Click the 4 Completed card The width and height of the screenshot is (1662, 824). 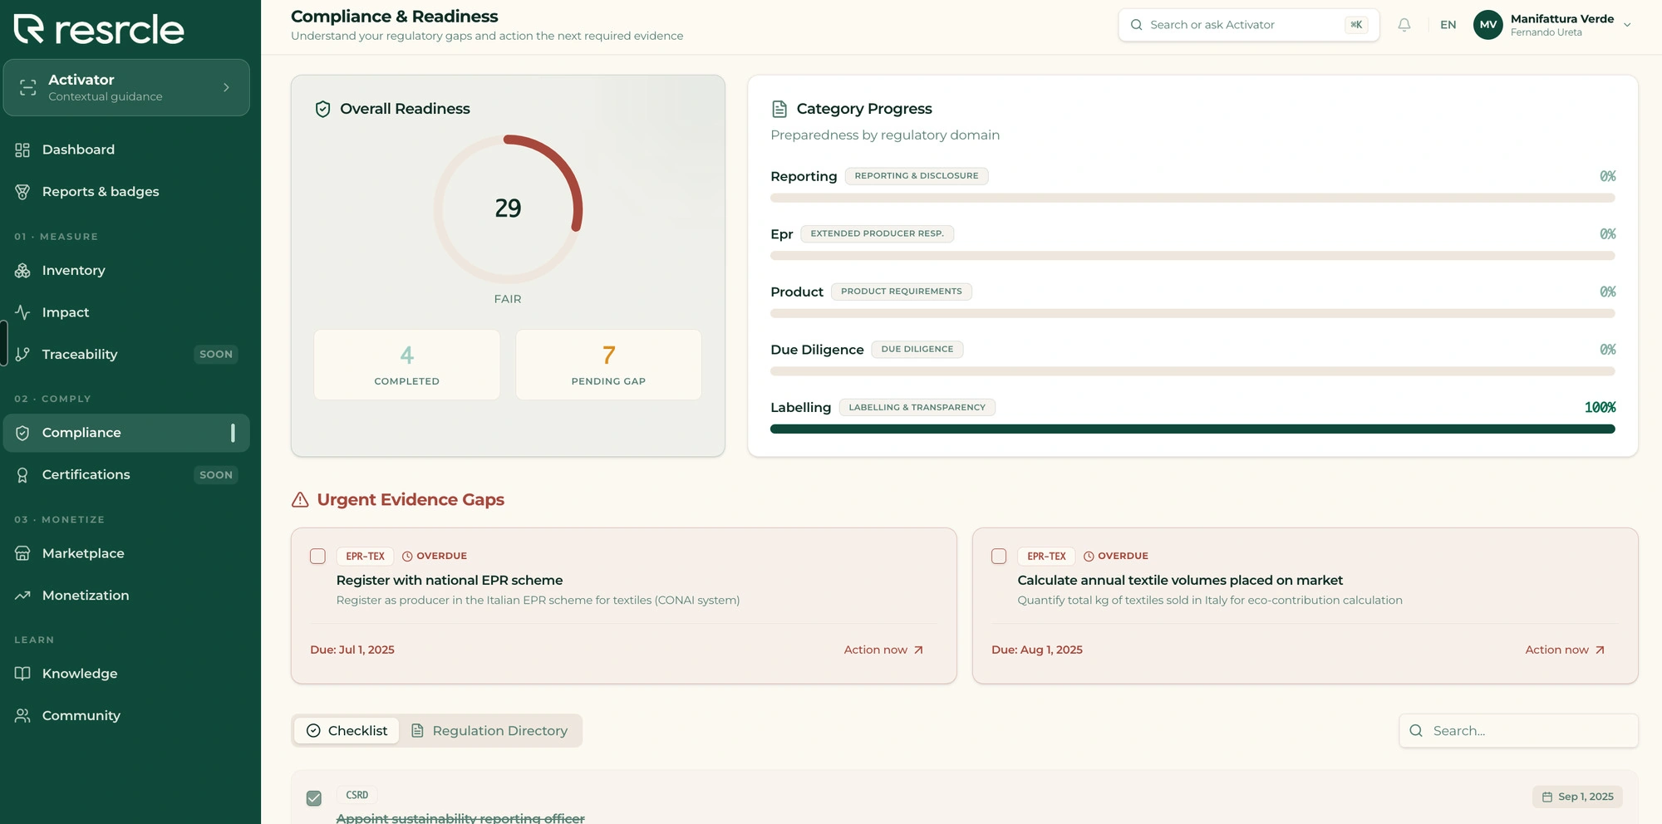(407, 365)
